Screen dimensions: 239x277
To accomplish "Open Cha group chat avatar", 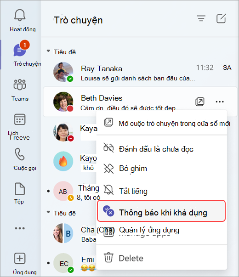I will pyautogui.click(x=63, y=233).
